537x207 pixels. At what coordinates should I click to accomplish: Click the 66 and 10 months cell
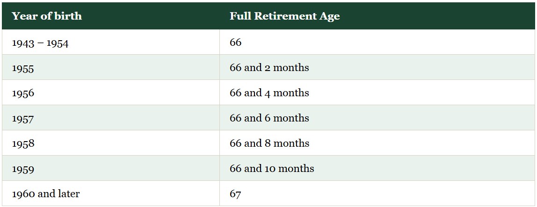[x=377, y=168]
